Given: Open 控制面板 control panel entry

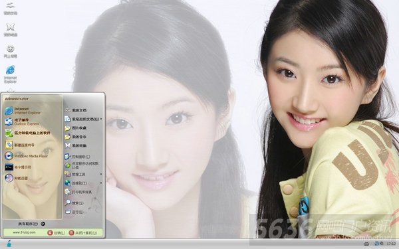Looking at the screenshot, I should point(77,157).
